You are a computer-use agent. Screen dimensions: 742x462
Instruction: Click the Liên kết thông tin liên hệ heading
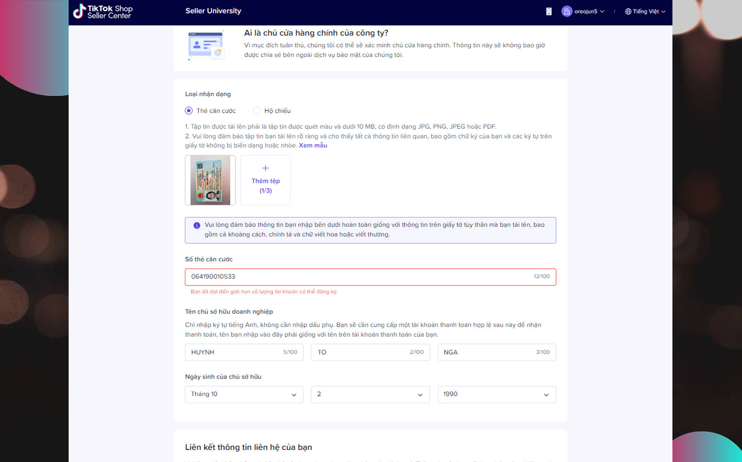pos(249,447)
